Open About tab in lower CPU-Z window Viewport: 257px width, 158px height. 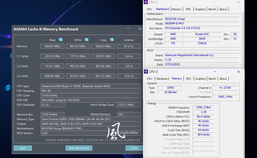223,79
